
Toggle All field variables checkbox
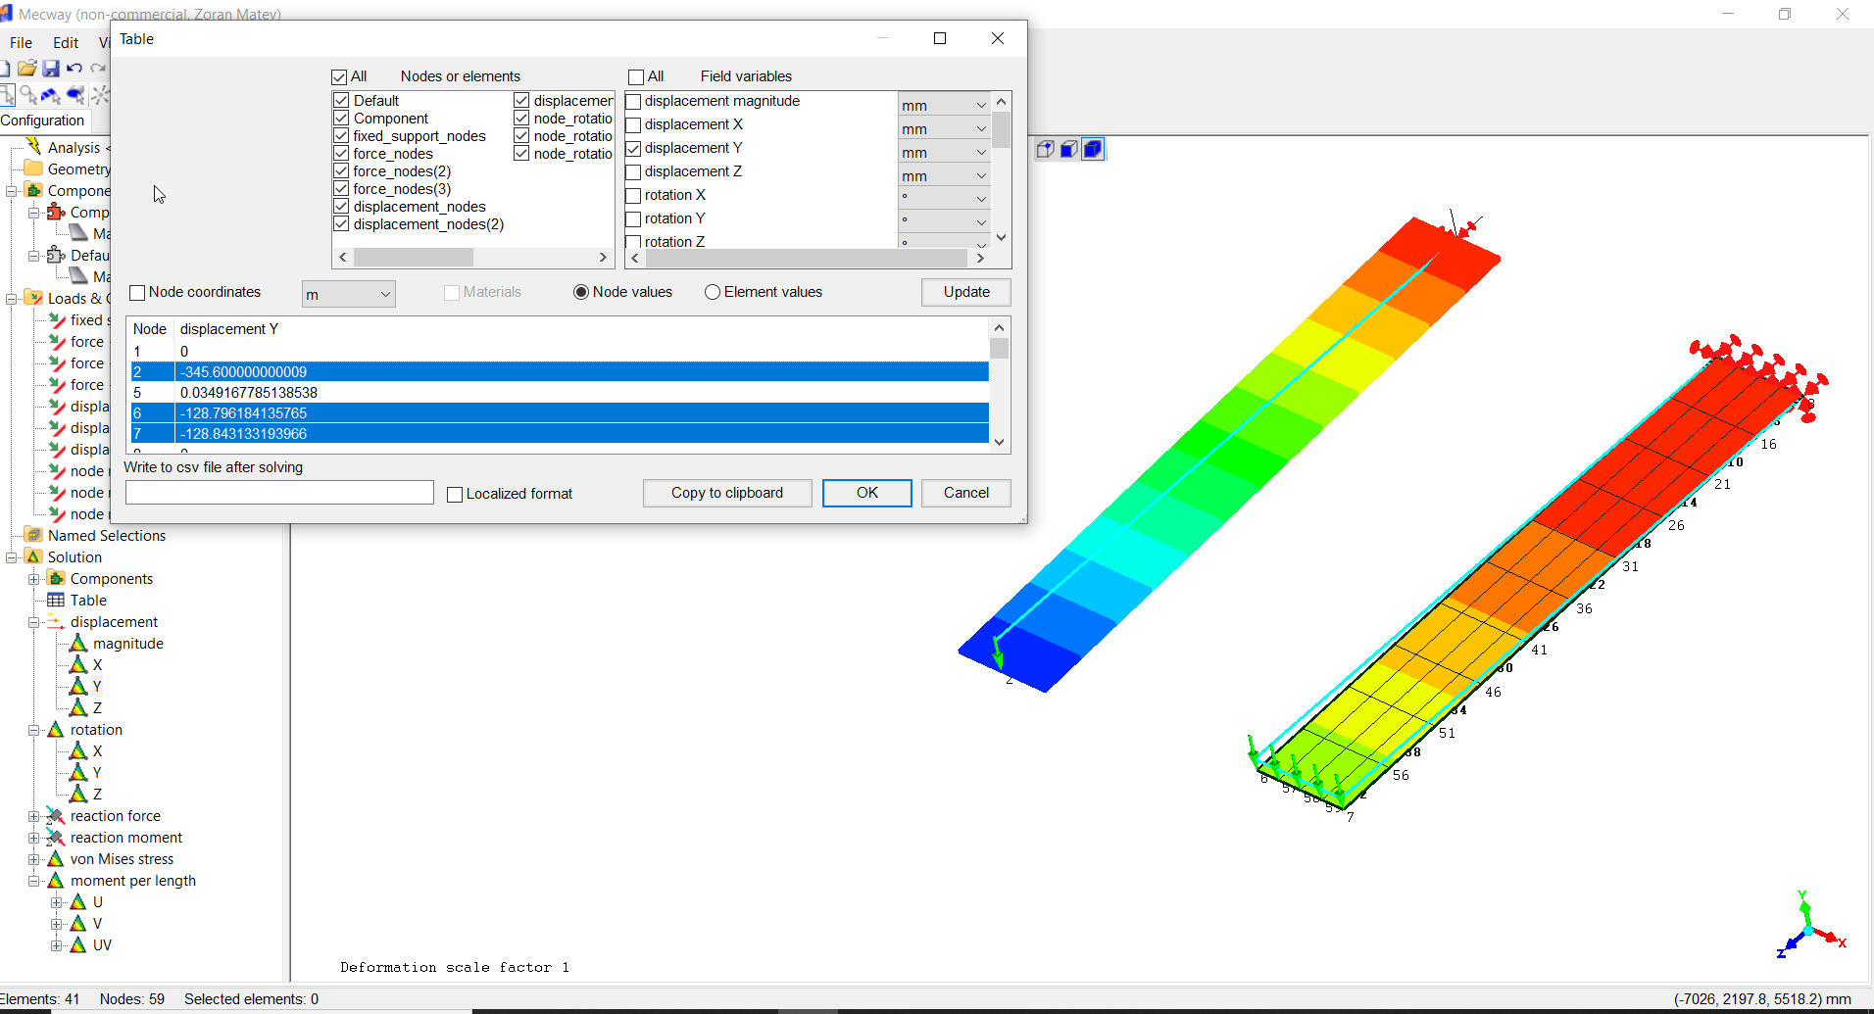pos(636,76)
